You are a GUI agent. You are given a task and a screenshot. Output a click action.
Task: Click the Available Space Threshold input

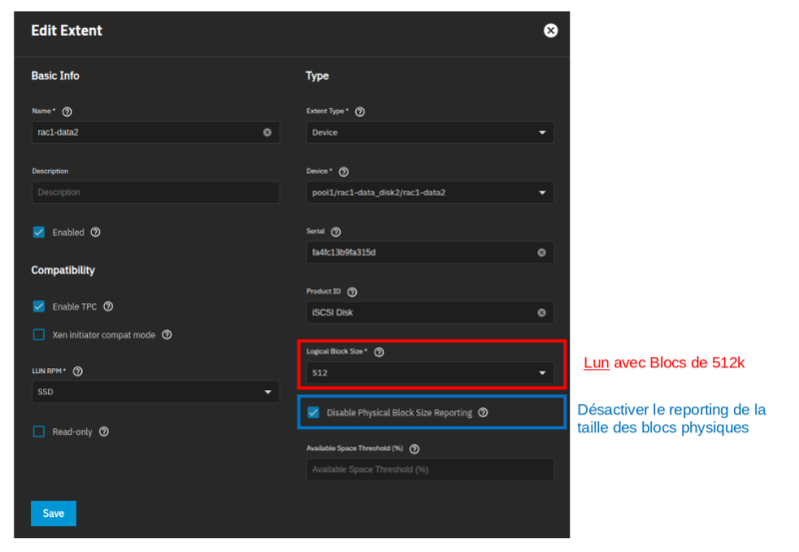[x=429, y=469]
